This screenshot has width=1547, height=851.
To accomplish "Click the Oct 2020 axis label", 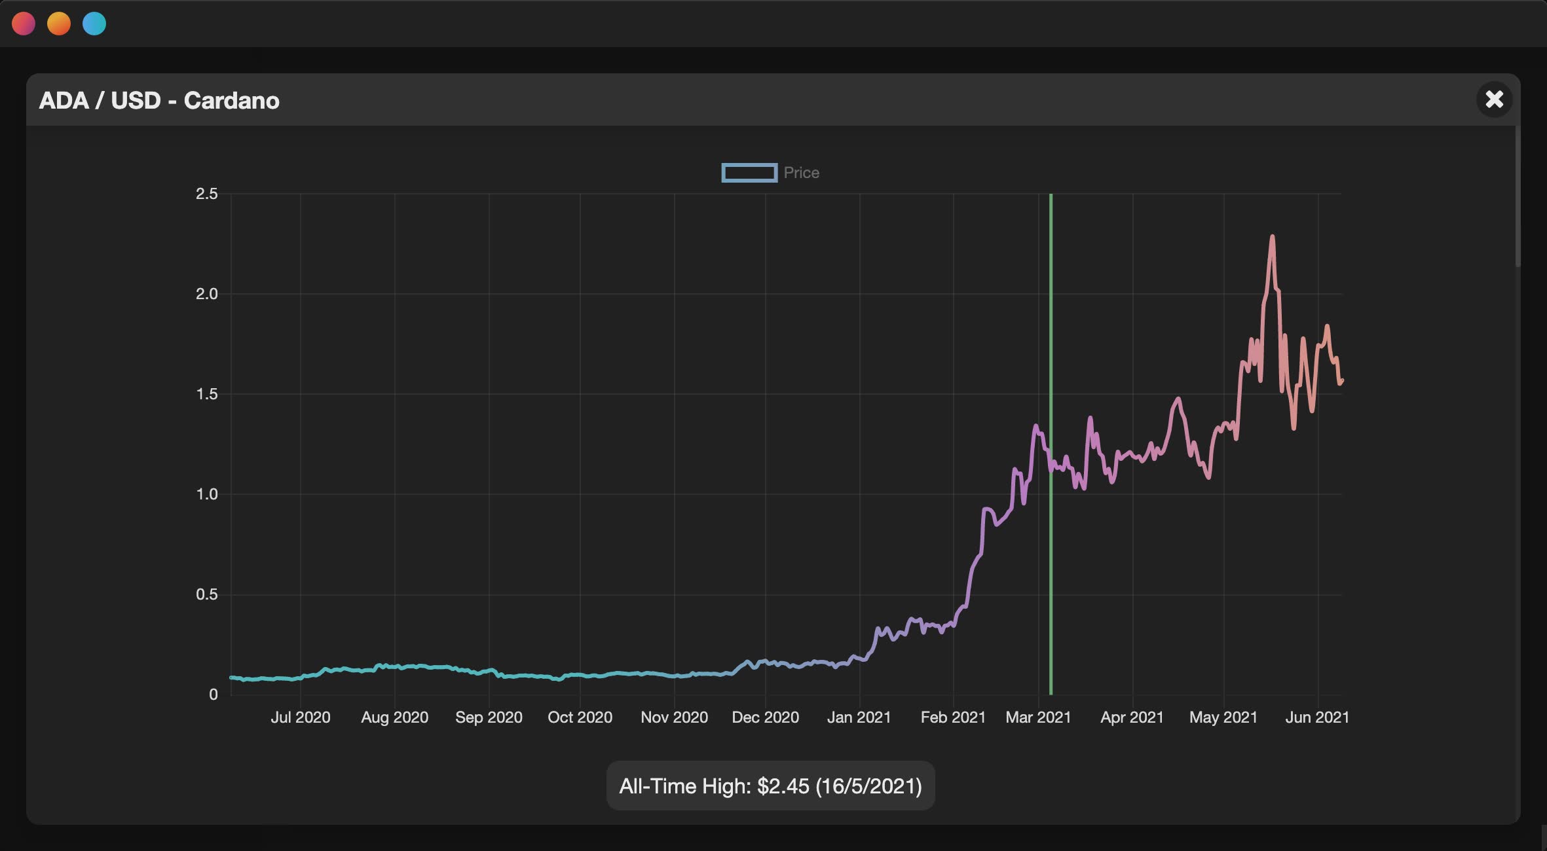I will pos(580,717).
